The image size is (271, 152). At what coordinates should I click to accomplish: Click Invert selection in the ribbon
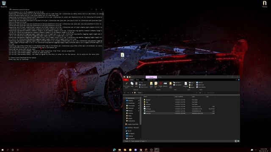pos(201,87)
